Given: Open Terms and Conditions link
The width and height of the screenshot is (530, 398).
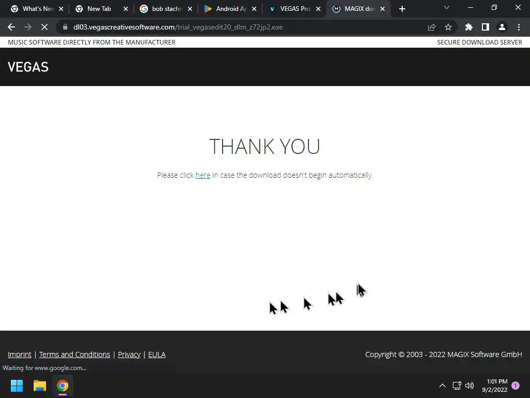Looking at the screenshot, I should [75, 354].
